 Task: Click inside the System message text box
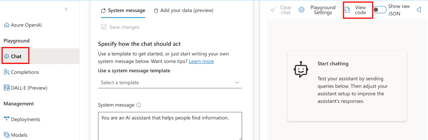(x=170, y=126)
